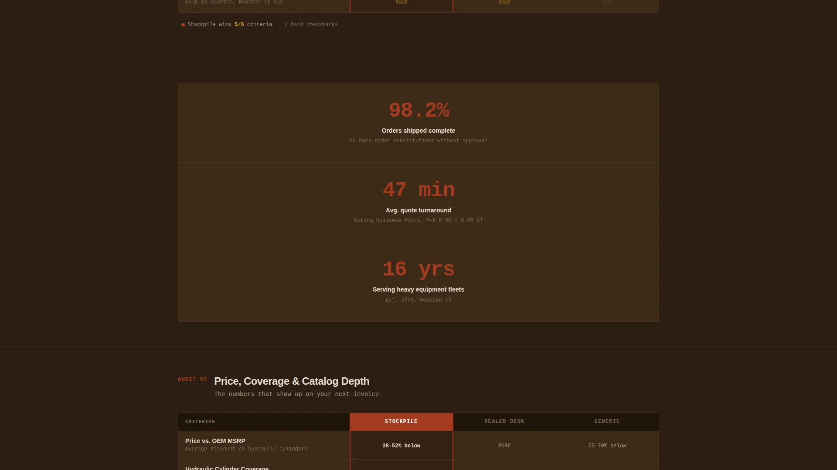837x470 pixels.
Task: Click 'No back-order substitutions without approval' text
Action: click(418, 141)
